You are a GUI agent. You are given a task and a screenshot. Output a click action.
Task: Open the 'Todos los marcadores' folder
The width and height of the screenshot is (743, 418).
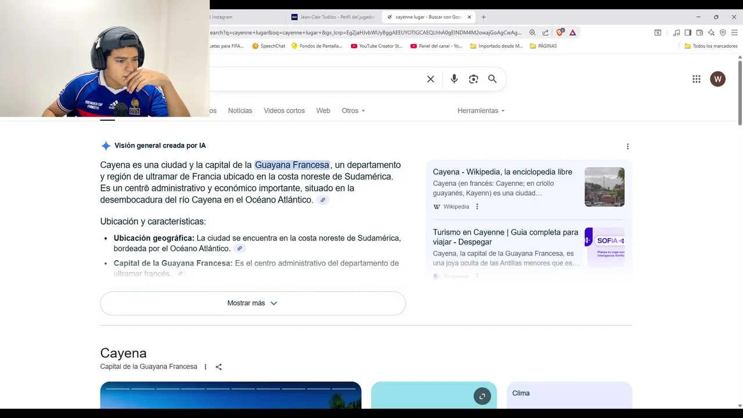711,46
